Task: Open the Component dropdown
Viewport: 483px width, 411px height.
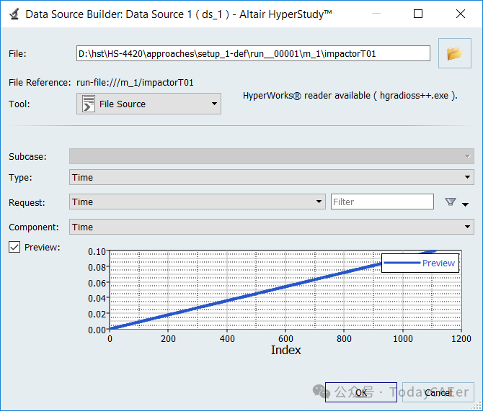Action: 271,227
